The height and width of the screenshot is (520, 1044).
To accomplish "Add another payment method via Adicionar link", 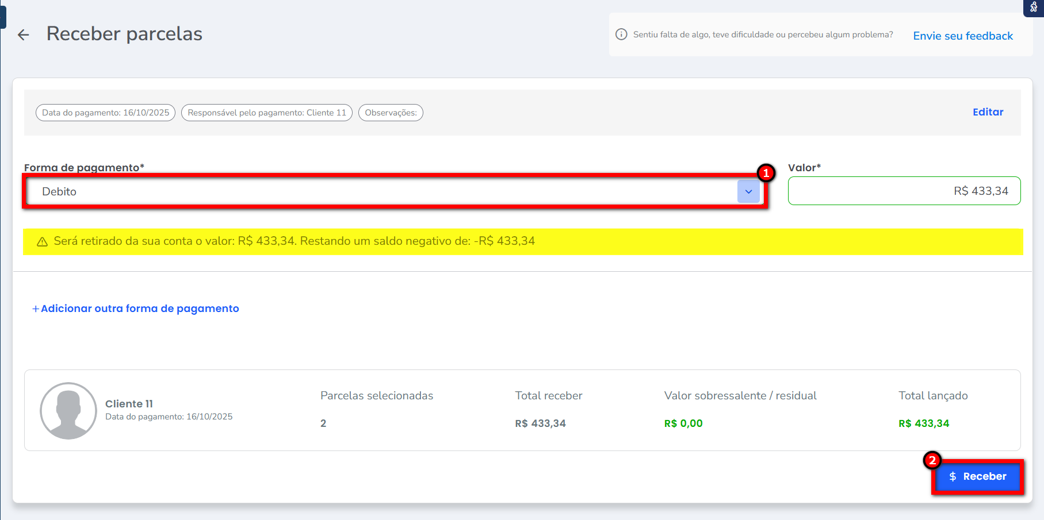I will pyautogui.click(x=136, y=309).
